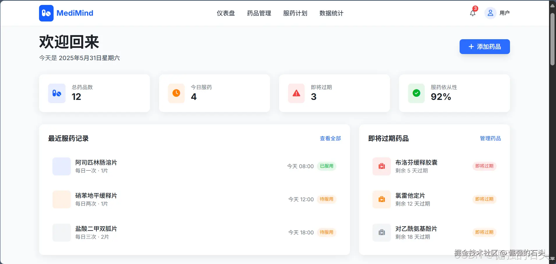The image size is (556, 264).
Task: Click the 阿司匹林肠溶片 thumbnail image
Action: point(61,166)
